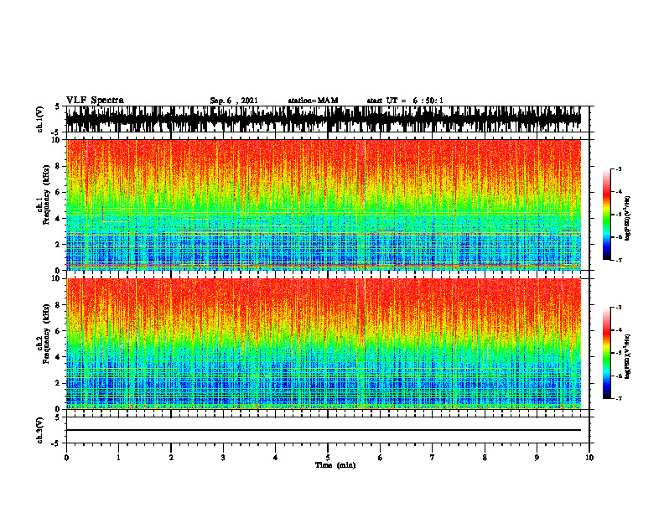The height and width of the screenshot is (513, 664).
Task: Click the ch.1 color bar "log(PSD)" label
Action: tap(628, 219)
